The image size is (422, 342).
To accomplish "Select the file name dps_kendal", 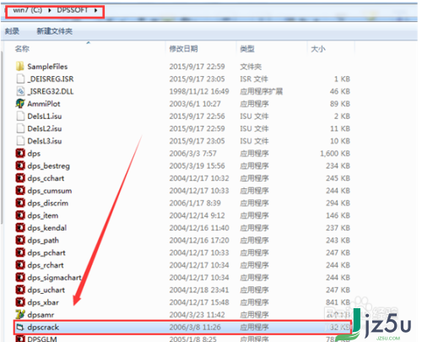I will point(47,228).
